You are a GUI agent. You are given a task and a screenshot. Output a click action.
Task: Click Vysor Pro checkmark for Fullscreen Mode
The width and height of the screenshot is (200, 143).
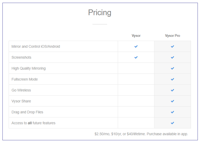[x=172, y=79]
